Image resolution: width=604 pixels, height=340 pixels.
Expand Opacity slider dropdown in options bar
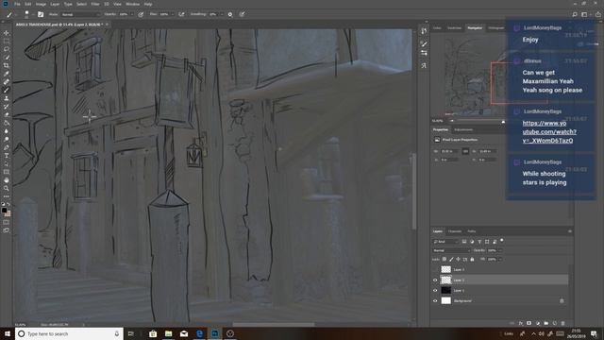(132, 14)
